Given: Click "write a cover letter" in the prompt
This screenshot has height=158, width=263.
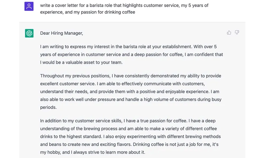Looking at the screenshot, I should 60,5.
